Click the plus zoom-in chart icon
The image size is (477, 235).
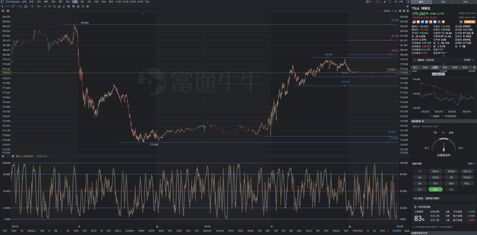point(408,11)
